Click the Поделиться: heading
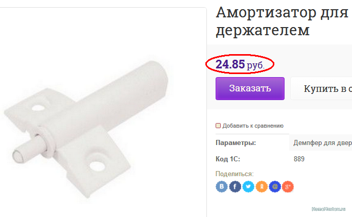The width and height of the screenshot is (352, 217). pos(234,174)
